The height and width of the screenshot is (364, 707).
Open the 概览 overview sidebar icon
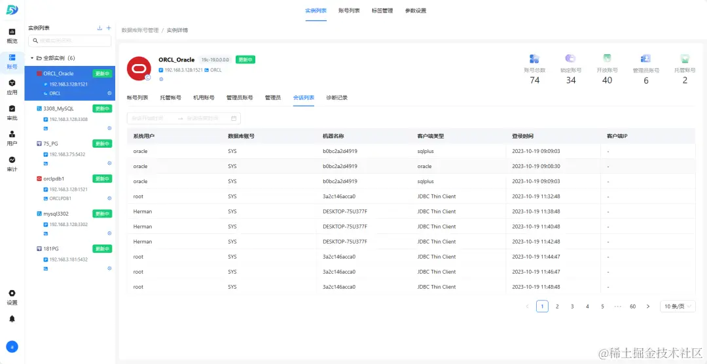tap(12, 35)
